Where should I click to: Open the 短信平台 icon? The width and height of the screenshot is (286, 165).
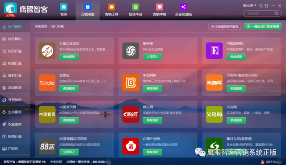coord(135,7)
